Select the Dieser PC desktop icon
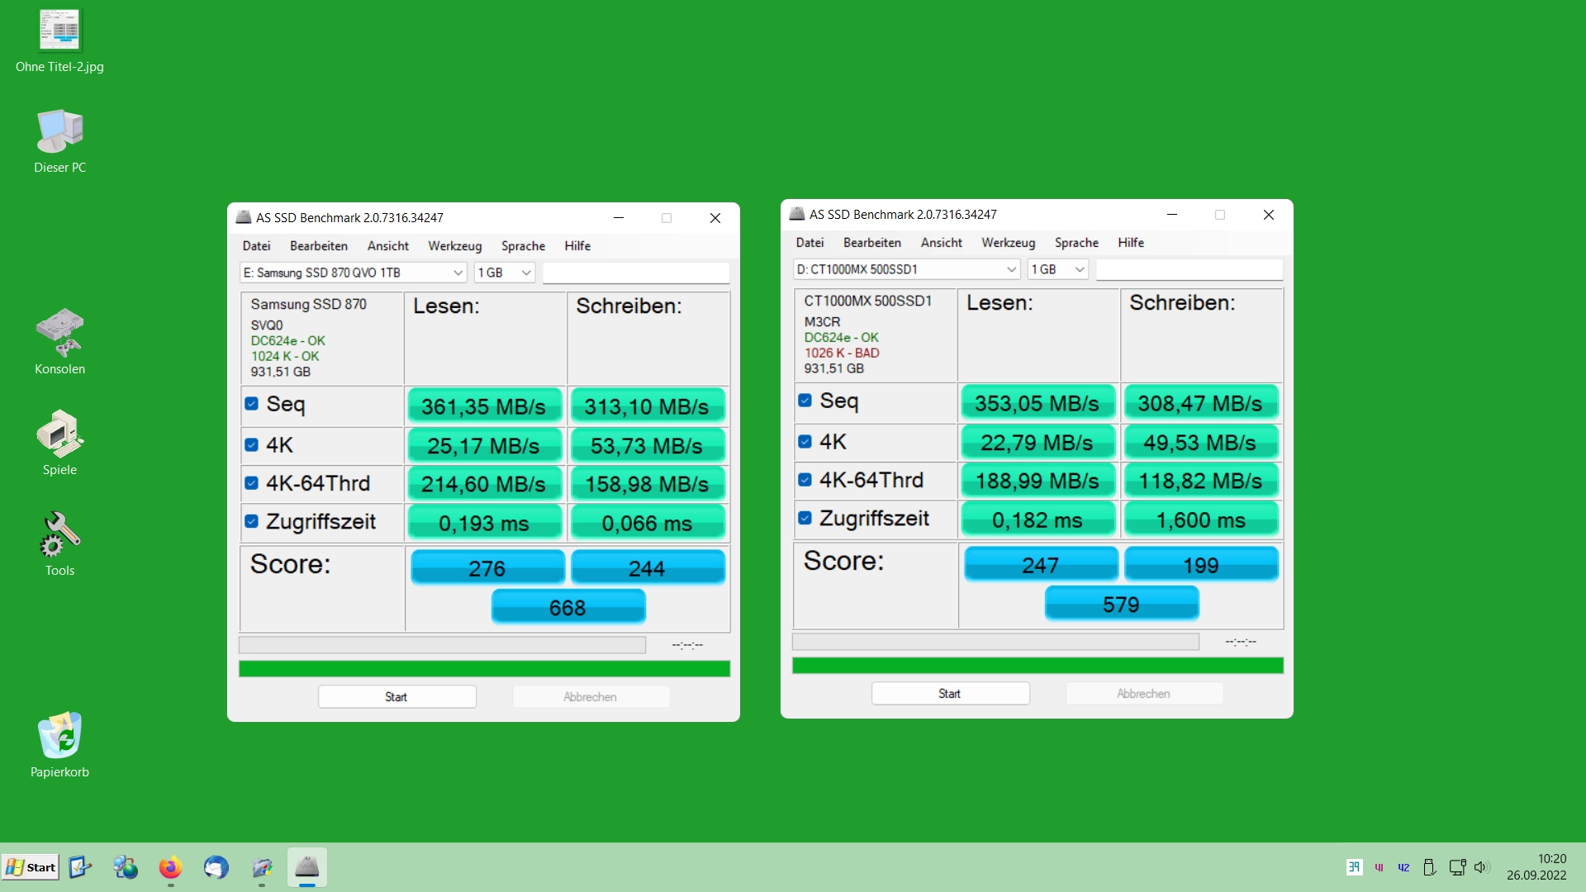The image size is (1586, 892). coord(59,141)
